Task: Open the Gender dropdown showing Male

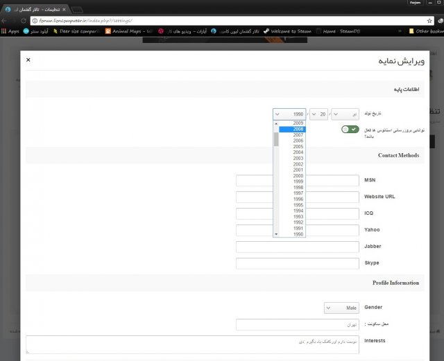Action: [x=341, y=308]
